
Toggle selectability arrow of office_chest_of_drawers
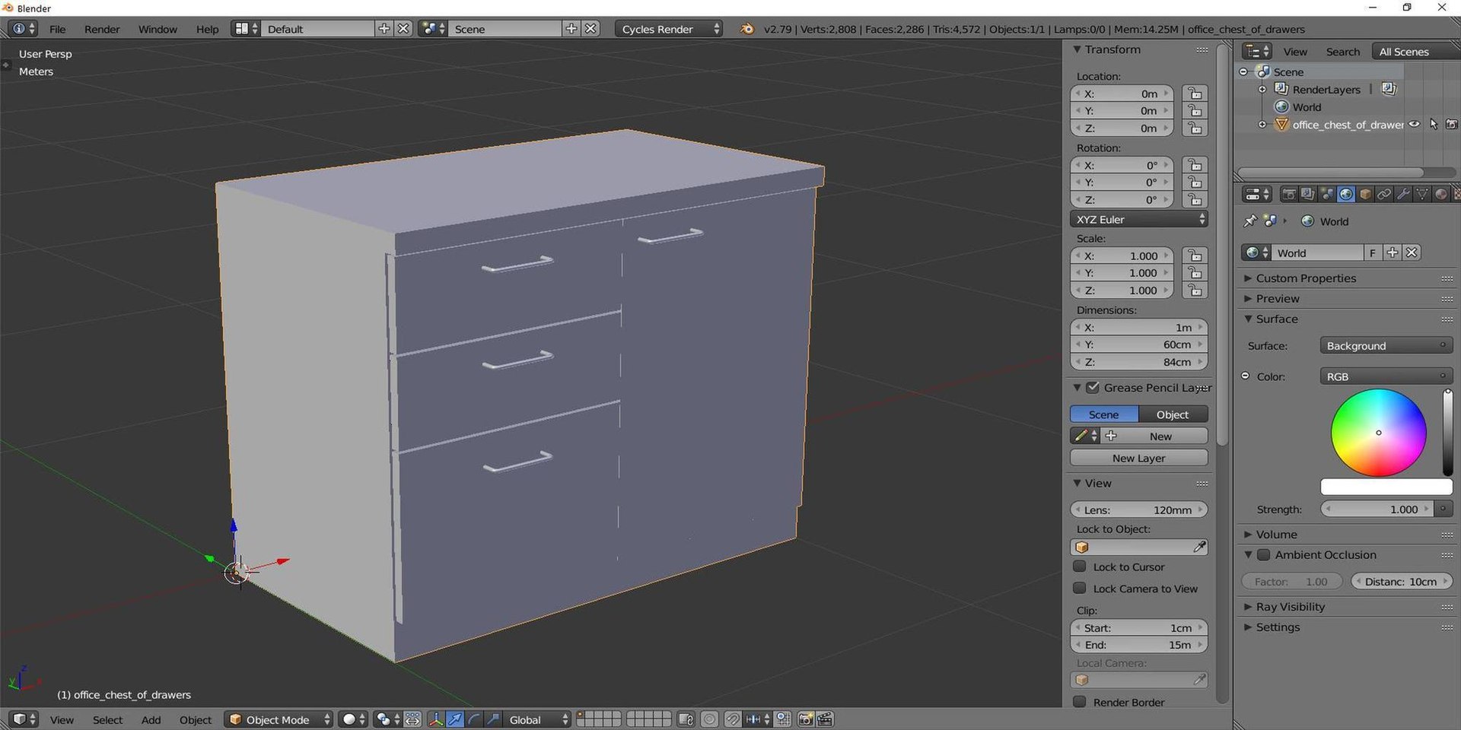[1434, 125]
